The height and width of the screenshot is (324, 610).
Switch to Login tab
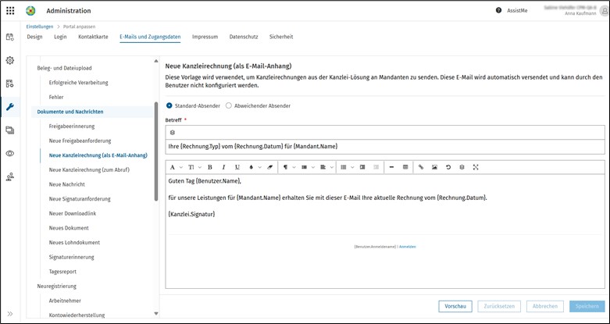coord(60,37)
